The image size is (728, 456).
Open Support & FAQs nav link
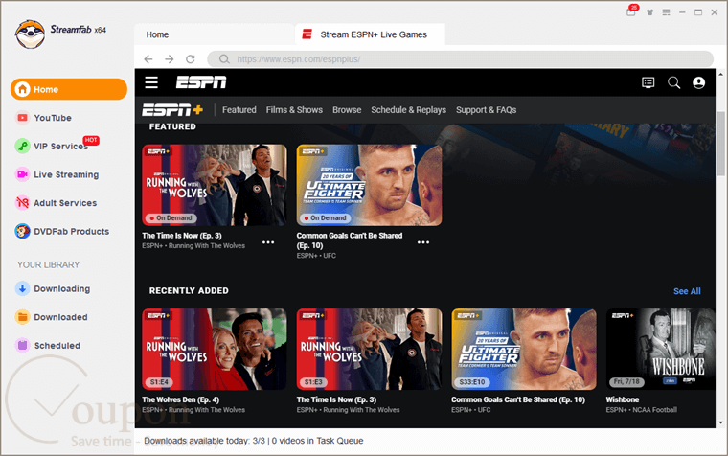pos(486,110)
